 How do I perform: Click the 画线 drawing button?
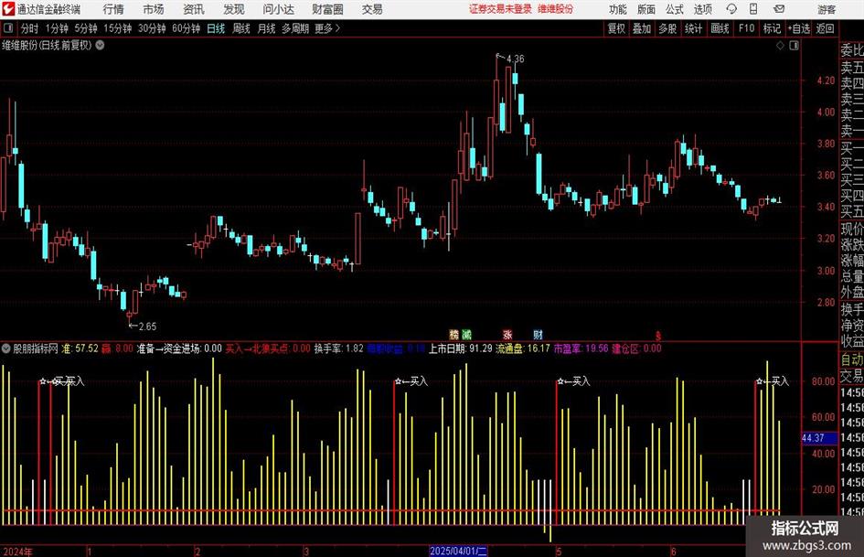(x=720, y=28)
